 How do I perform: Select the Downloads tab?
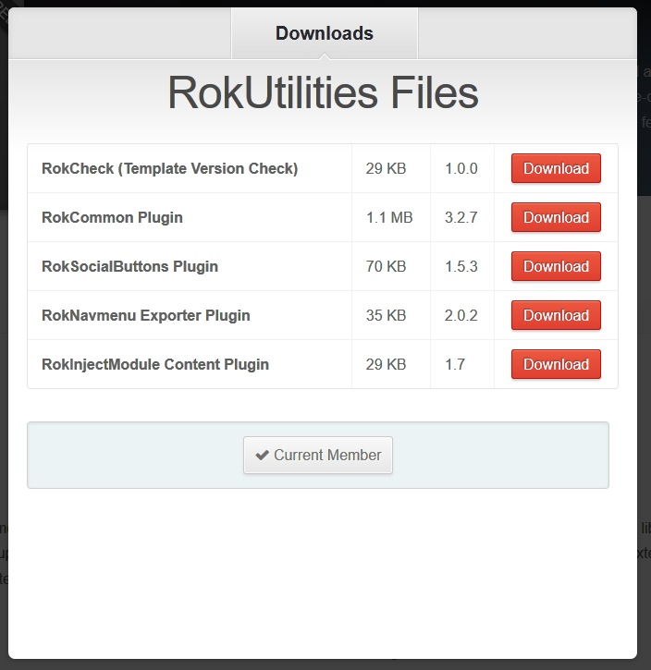325,33
